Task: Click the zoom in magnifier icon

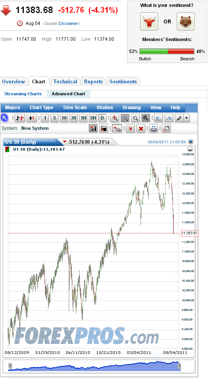Action: 115,118
